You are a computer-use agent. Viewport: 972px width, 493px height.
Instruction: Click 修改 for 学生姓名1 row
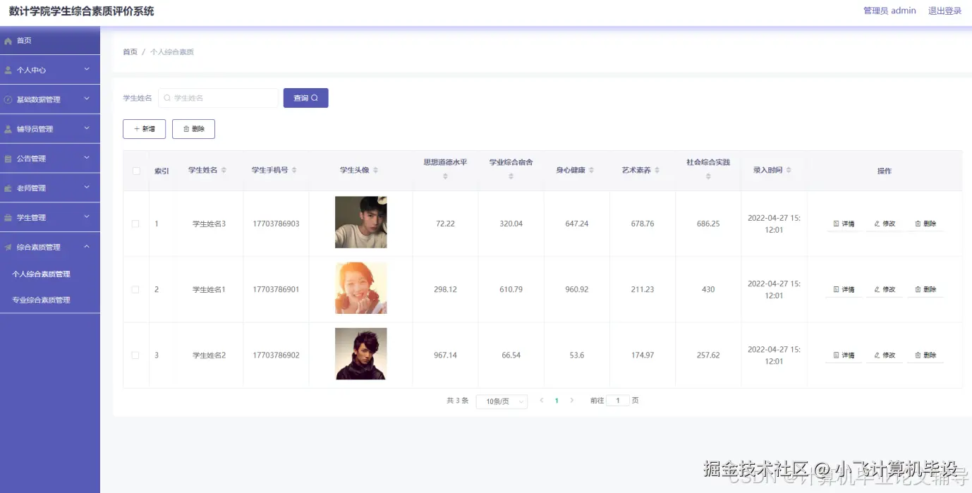885,289
